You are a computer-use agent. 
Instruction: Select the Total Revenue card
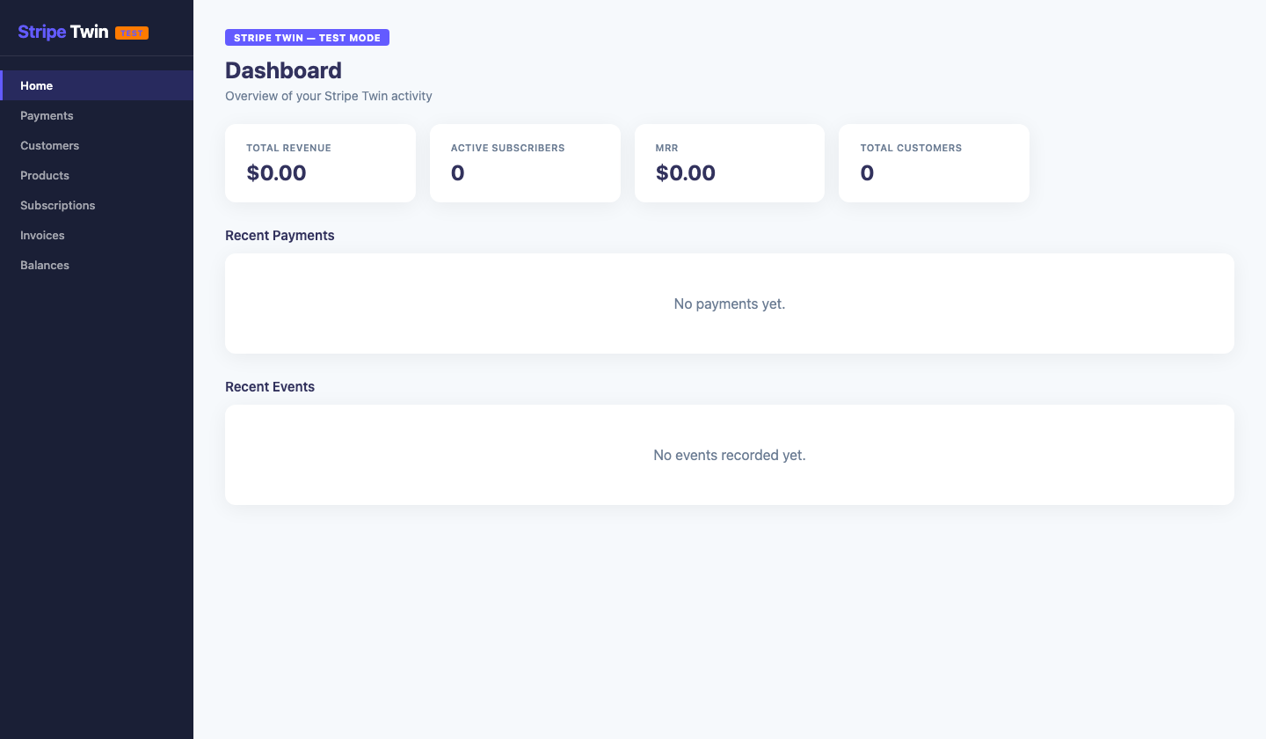(x=320, y=163)
